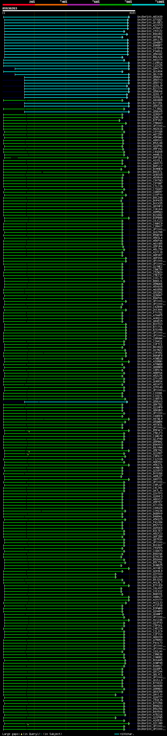The image size is (167, 736).
Task: Select hit label UniRef100_Q014G4
Action: tap(150, 72)
